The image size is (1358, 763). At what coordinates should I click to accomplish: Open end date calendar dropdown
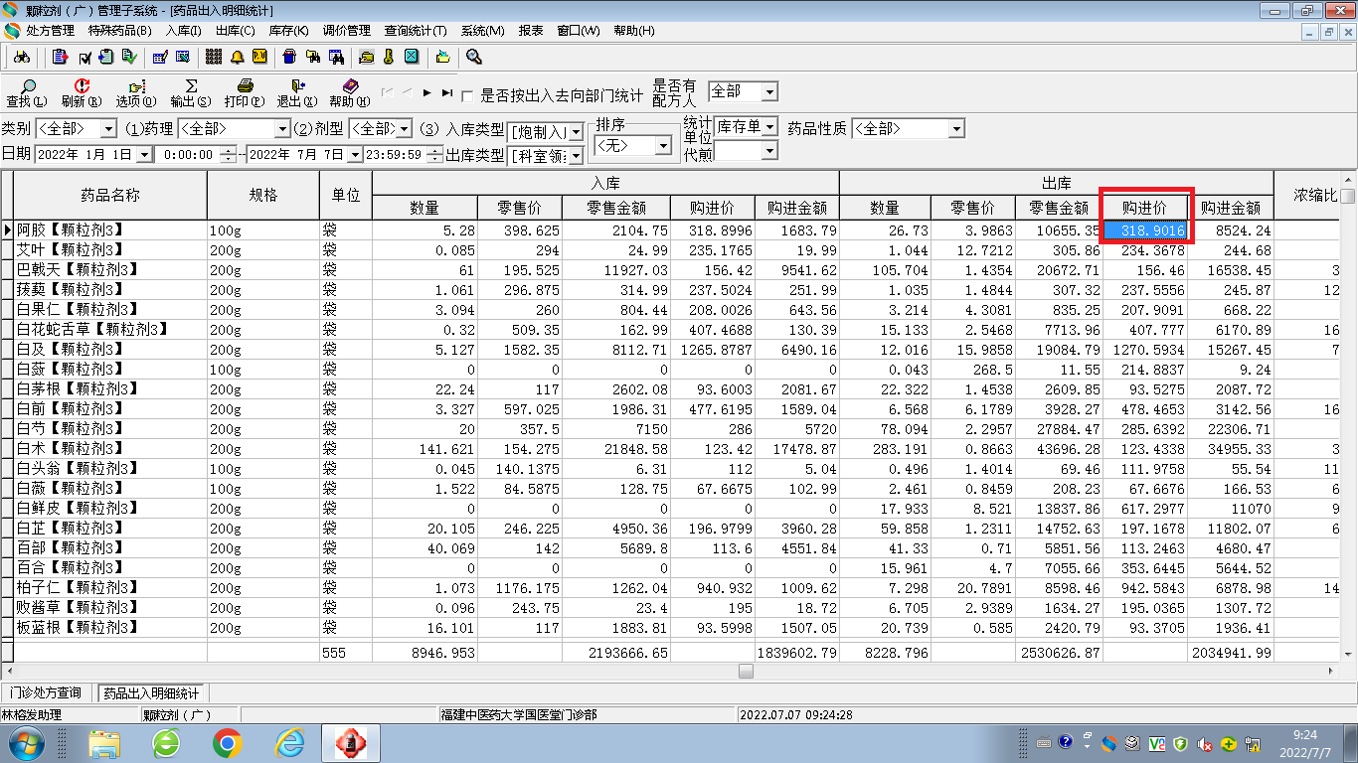click(355, 155)
